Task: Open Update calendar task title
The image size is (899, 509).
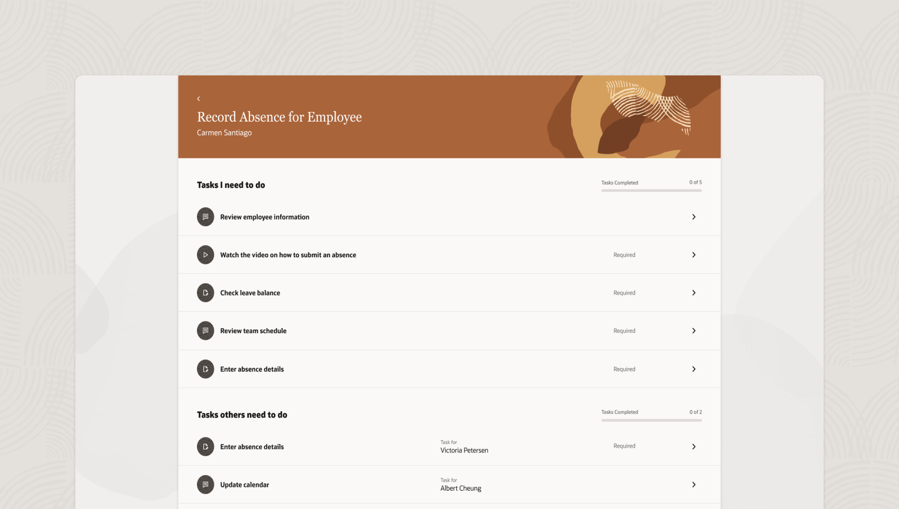Action: [245, 484]
